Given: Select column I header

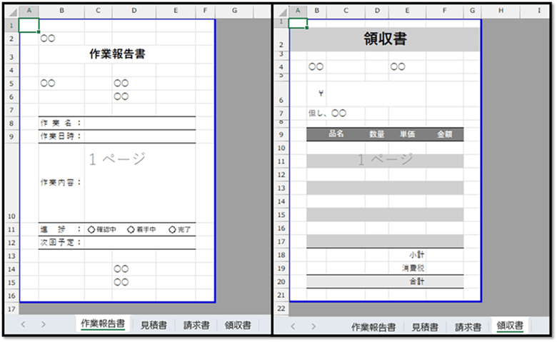Looking at the screenshot, I should click(x=538, y=11).
